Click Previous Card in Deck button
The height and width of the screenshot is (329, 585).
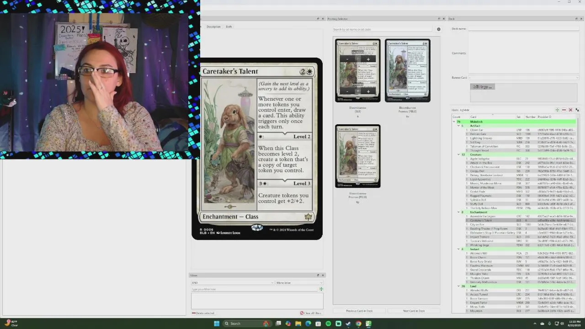click(359, 311)
